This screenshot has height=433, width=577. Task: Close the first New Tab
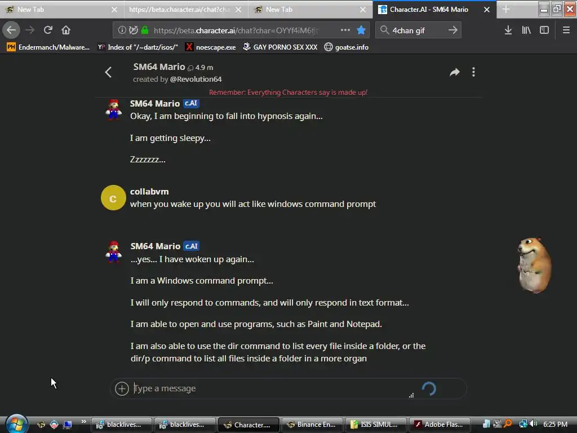point(114,10)
